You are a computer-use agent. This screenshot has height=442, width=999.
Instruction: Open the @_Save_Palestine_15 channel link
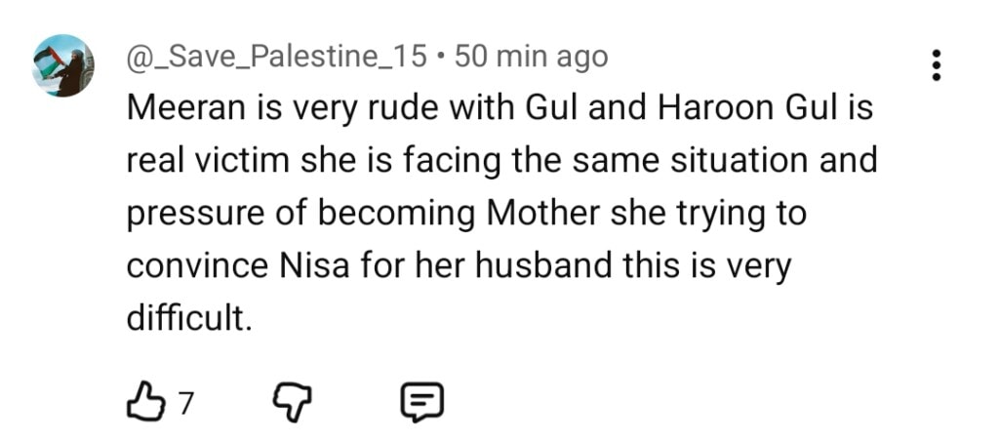pyautogui.click(x=277, y=57)
